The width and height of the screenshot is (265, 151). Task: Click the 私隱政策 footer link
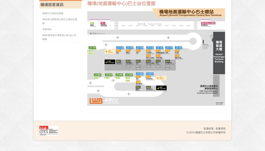coord(208,128)
